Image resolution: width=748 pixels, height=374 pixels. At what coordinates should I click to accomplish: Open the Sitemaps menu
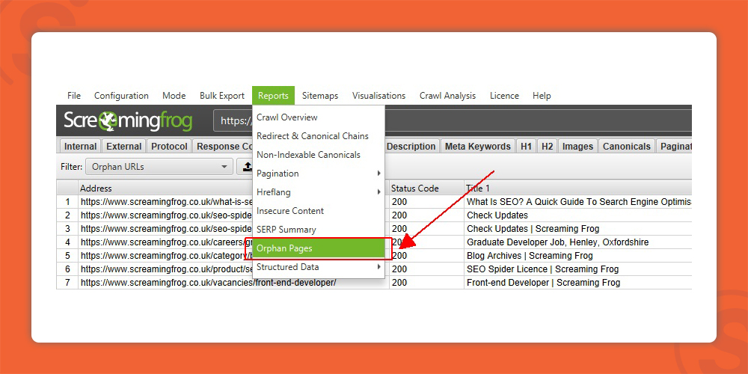[320, 96]
